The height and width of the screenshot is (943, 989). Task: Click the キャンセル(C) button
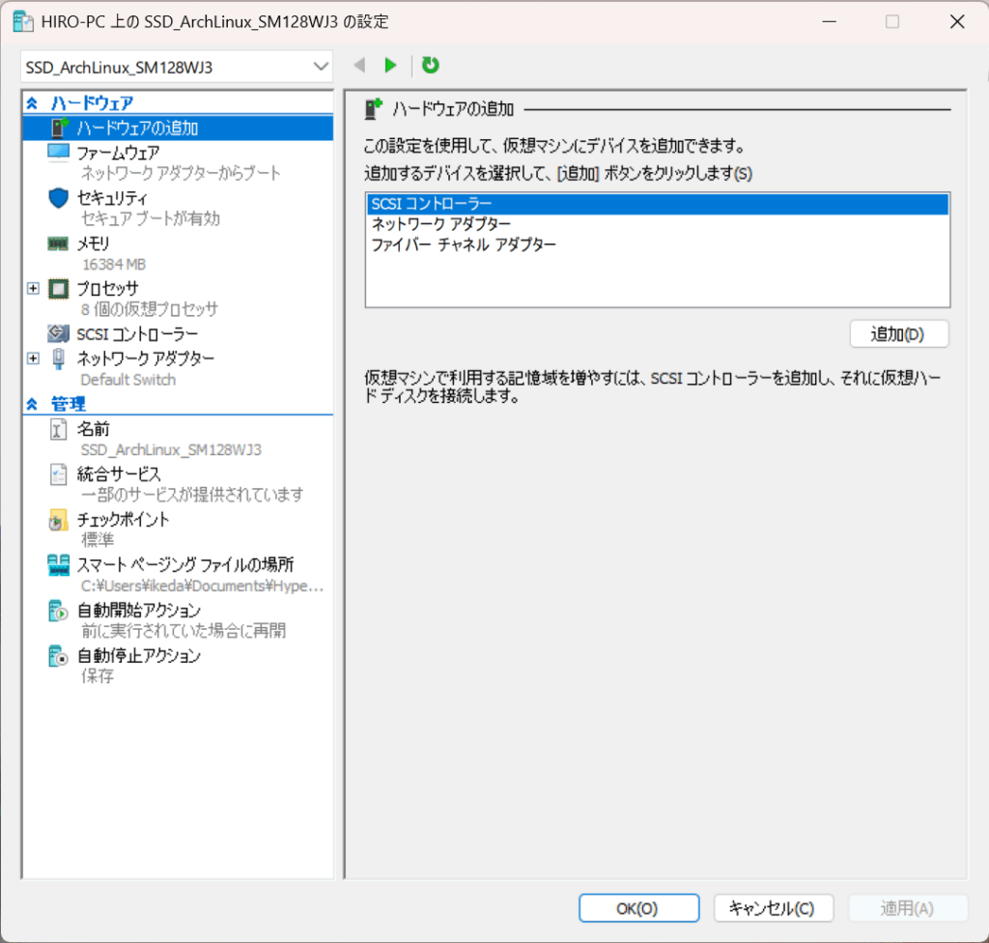[x=774, y=907]
